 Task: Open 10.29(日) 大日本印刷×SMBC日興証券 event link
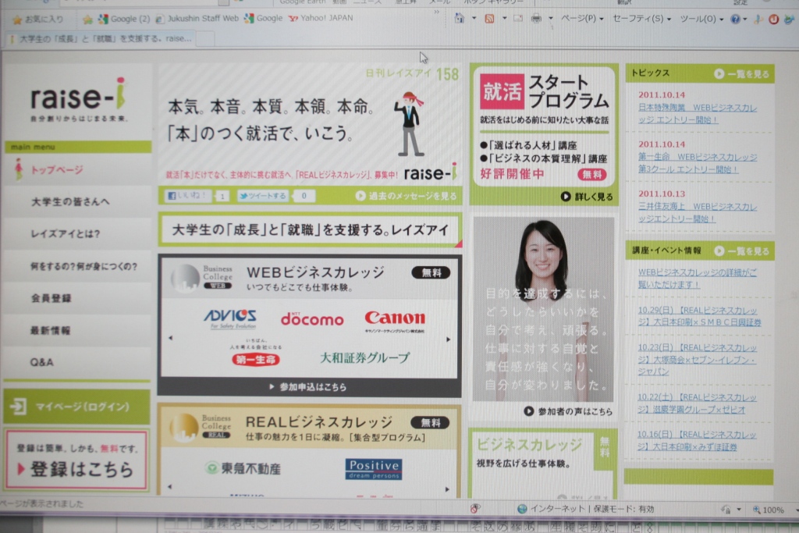click(x=699, y=316)
